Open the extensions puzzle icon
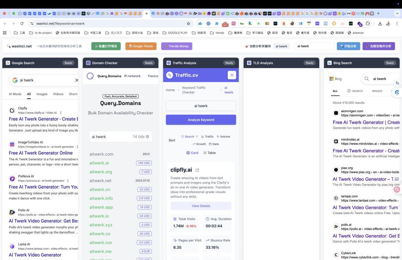 (368, 23)
